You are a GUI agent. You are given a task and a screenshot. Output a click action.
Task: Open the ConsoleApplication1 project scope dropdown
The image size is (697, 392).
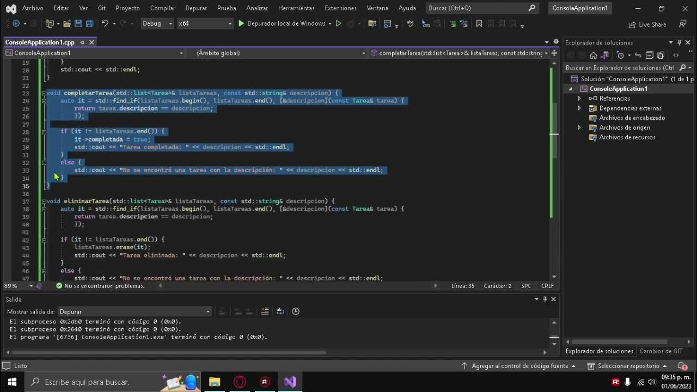[x=94, y=53]
